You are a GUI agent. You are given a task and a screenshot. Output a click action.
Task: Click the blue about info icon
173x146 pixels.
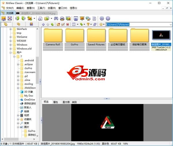click(x=108, y=18)
